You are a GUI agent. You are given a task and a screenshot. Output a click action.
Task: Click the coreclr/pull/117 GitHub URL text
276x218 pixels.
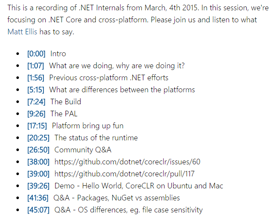(x=124, y=174)
